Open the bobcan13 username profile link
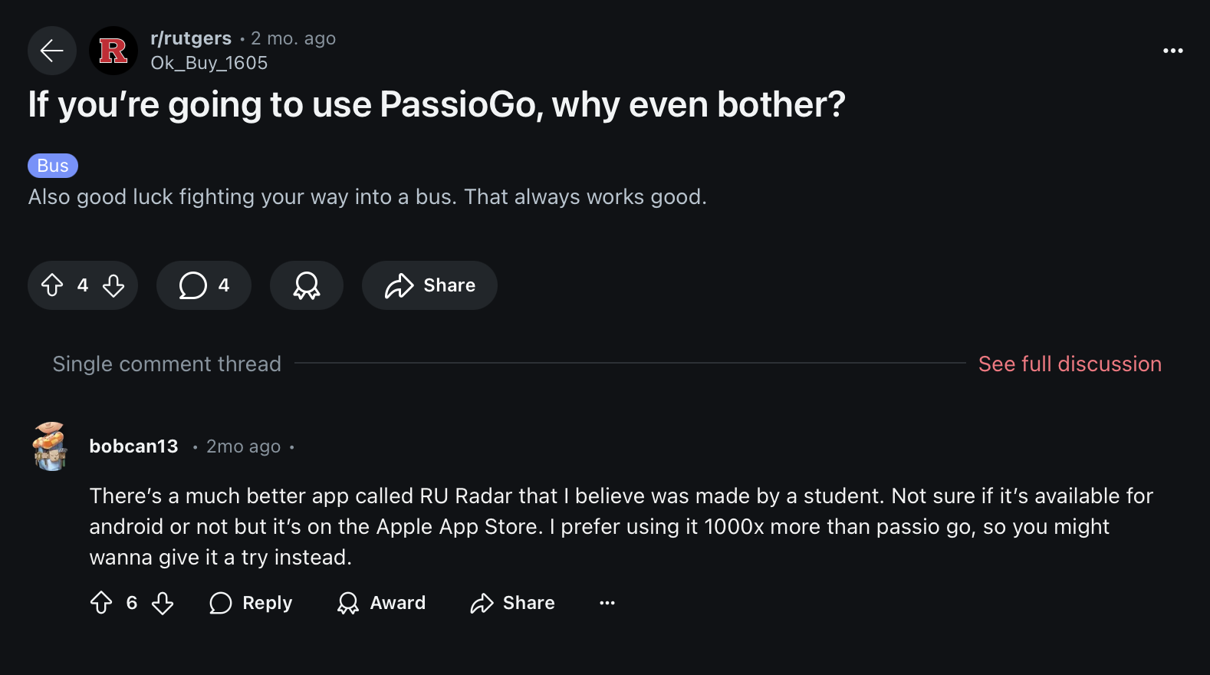This screenshot has width=1210, height=675. pos(133,446)
